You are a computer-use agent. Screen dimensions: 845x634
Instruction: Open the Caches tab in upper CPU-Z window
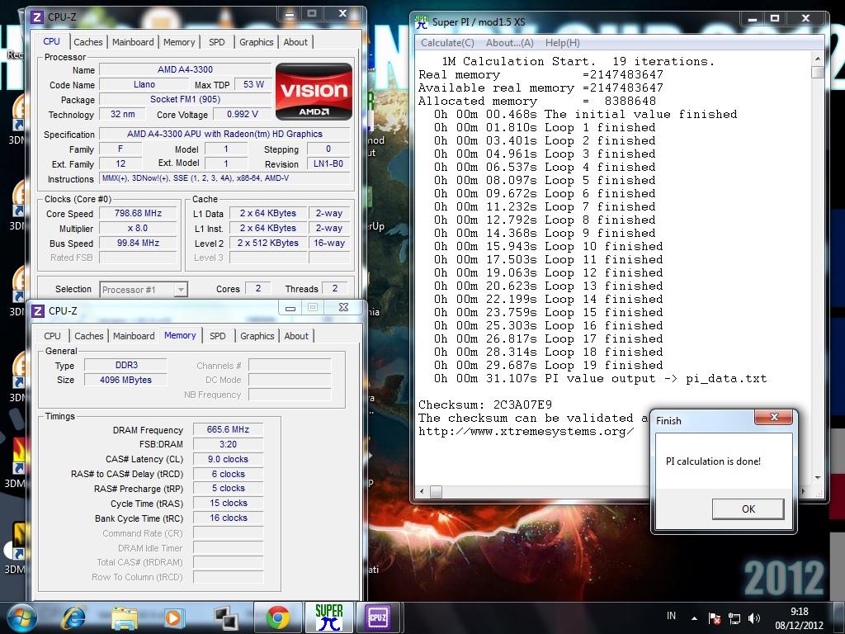(87, 42)
